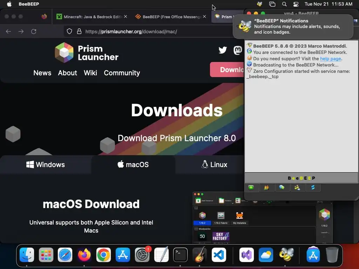359x269 pixels.
Task: Open Terminal from the Dock
Action: (180, 255)
